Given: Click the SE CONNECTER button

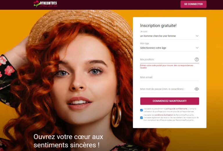Looking at the screenshot, I should [193, 4].
